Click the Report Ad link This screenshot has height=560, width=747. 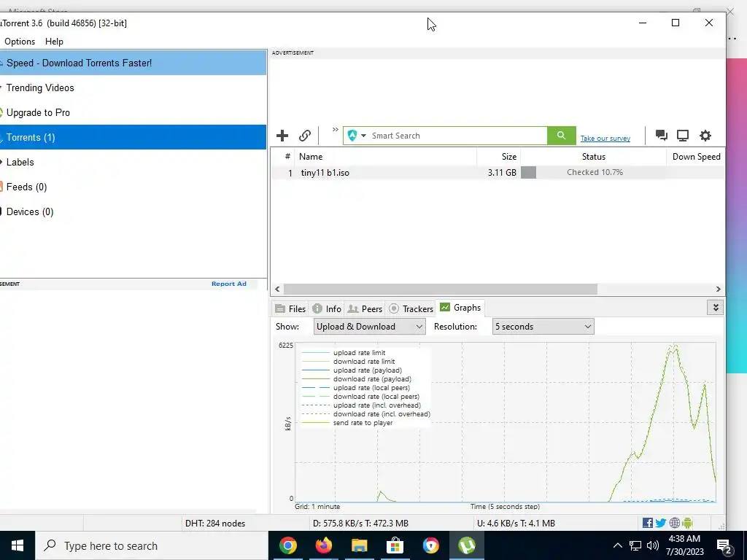[228, 284]
